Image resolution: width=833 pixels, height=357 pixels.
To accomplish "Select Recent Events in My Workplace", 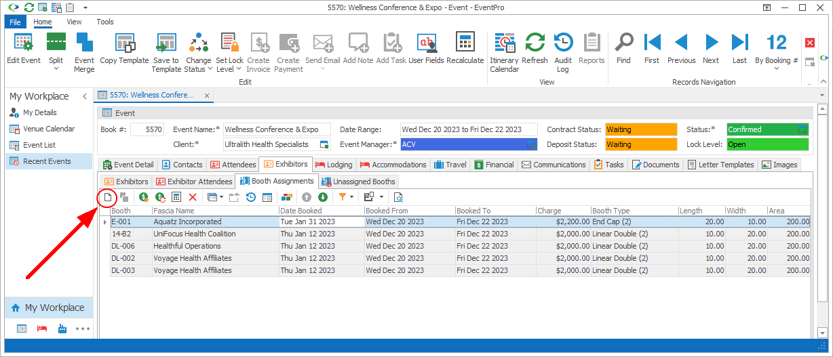I will point(48,161).
